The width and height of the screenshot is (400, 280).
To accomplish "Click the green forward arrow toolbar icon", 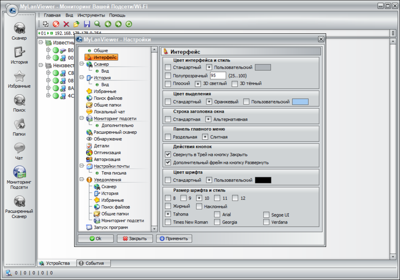I will [118, 24].
